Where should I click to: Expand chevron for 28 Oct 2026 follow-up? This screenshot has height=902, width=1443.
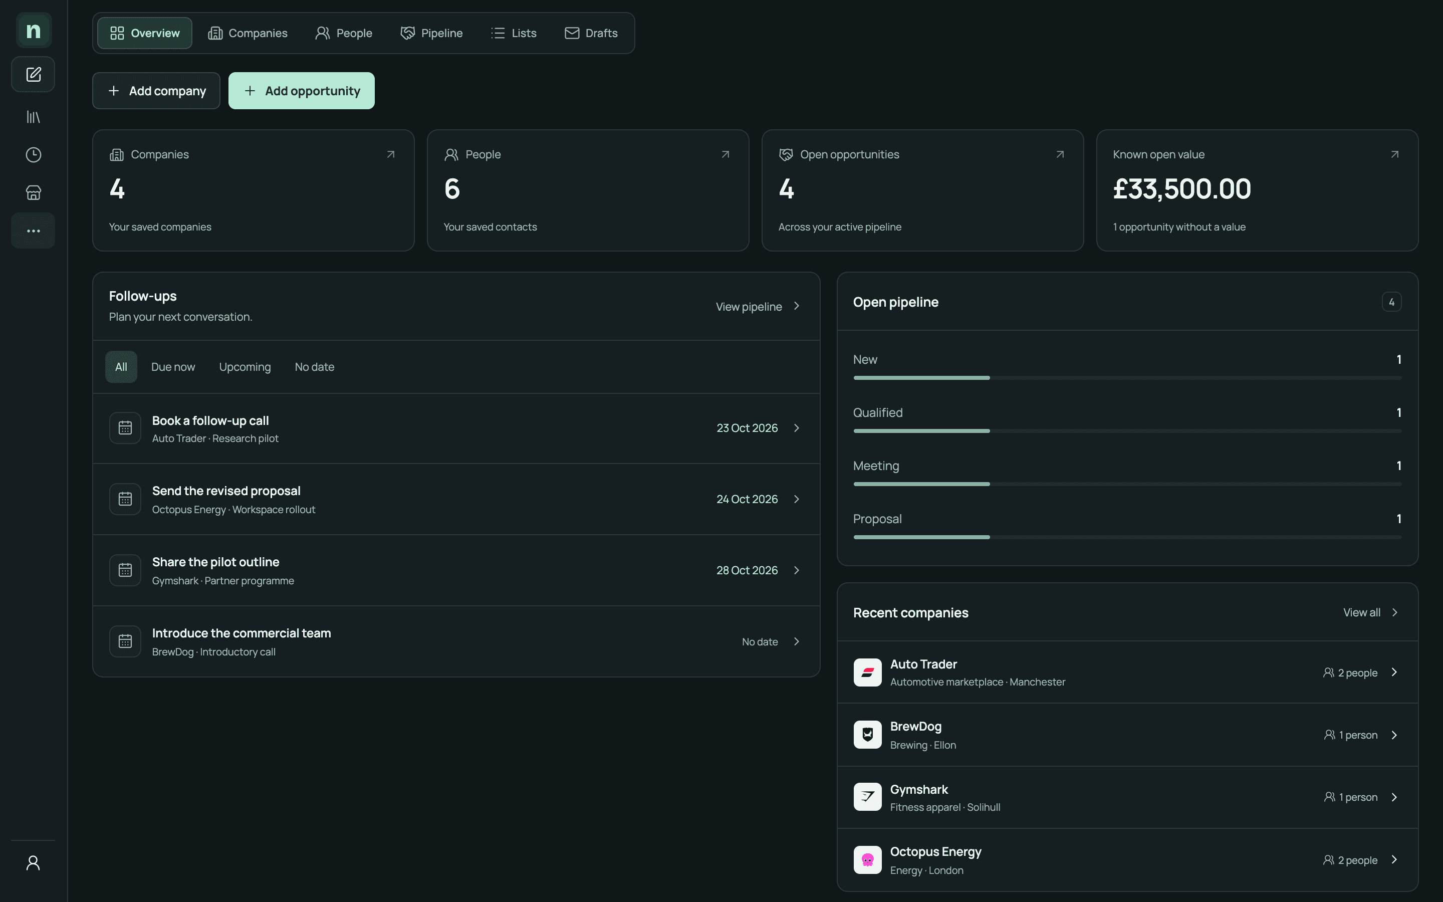coord(796,570)
